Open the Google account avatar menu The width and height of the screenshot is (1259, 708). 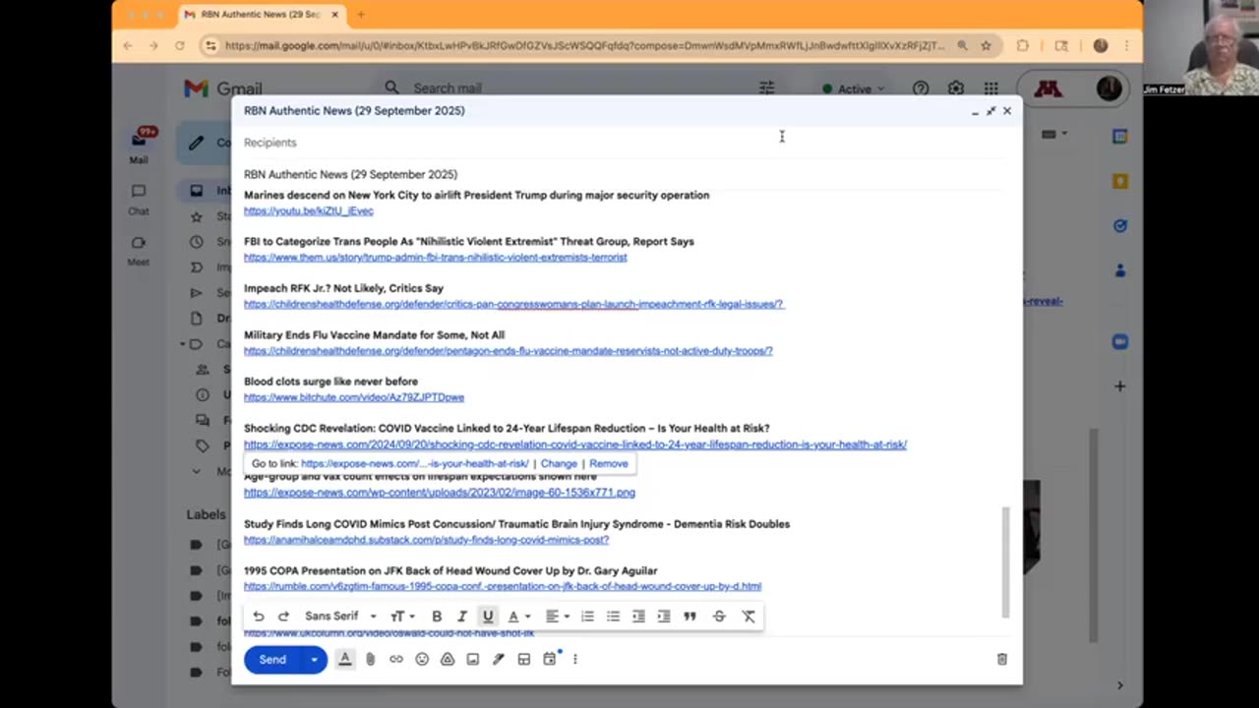(1109, 88)
